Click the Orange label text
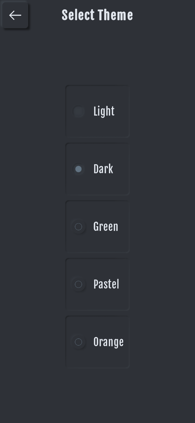This screenshot has width=195, height=423. (108, 342)
